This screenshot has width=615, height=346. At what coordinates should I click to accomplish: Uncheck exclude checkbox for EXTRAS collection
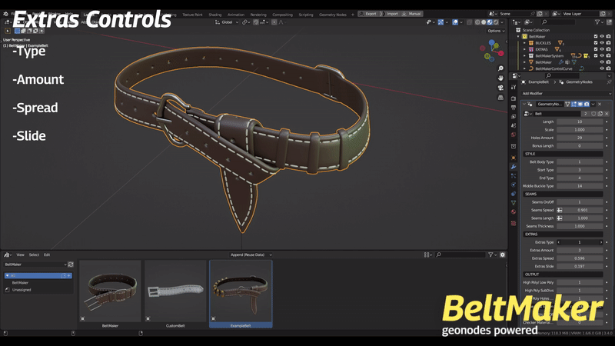click(595, 49)
